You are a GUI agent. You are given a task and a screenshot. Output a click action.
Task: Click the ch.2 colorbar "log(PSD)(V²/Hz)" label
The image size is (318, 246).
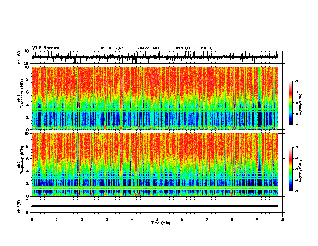click(301, 171)
